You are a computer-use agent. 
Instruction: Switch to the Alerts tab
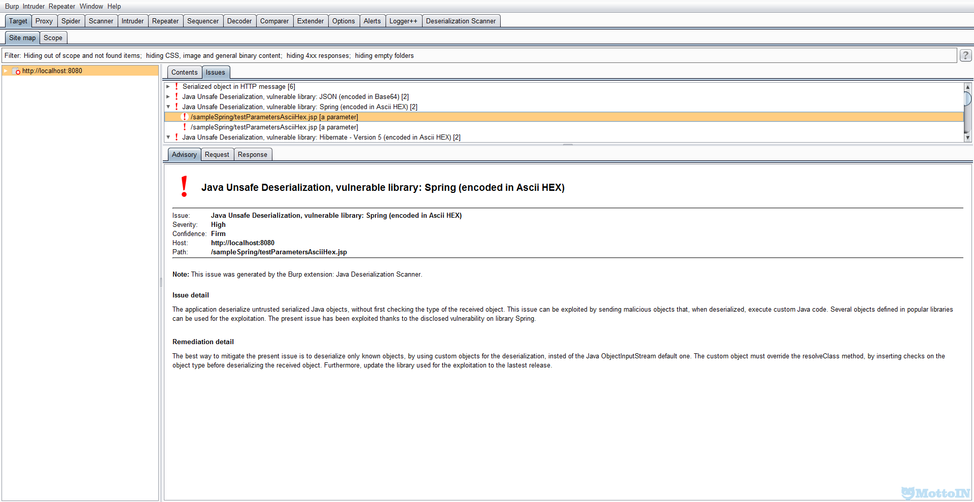tap(372, 21)
